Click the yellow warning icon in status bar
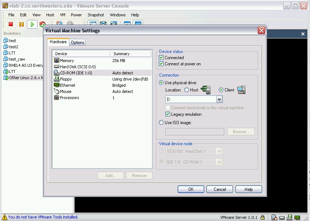This screenshot has height=221, width=310. pyautogui.click(x=4, y=217)
